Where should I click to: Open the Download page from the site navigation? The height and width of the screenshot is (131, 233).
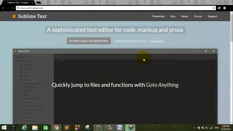158,16
